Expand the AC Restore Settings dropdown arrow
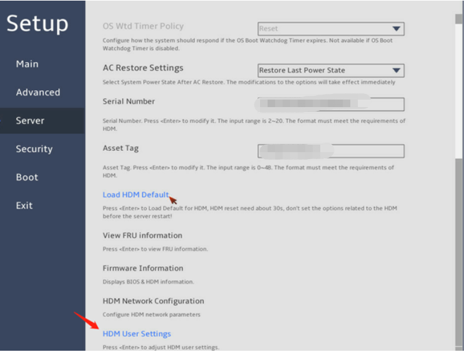 coord(396,70)
